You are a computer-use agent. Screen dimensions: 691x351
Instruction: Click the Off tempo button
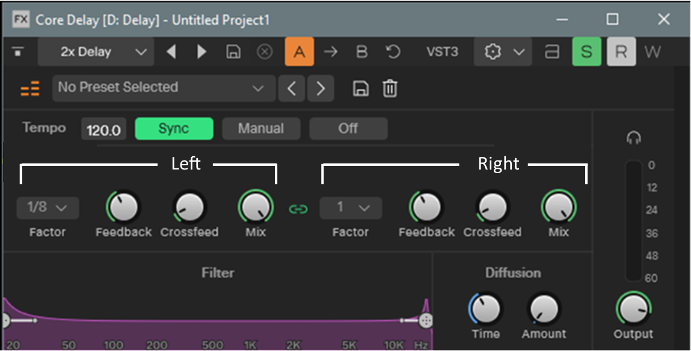point(348,129)
